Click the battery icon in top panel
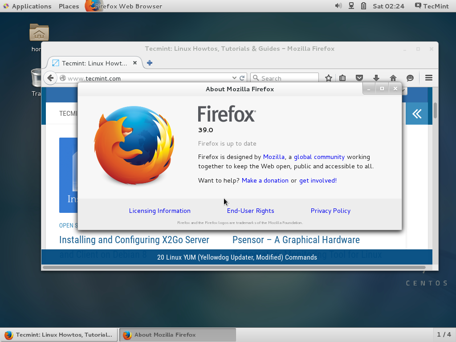456x342 pixels. coord(363,6)
